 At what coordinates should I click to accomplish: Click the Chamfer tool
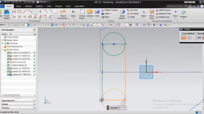pos(132,10)
